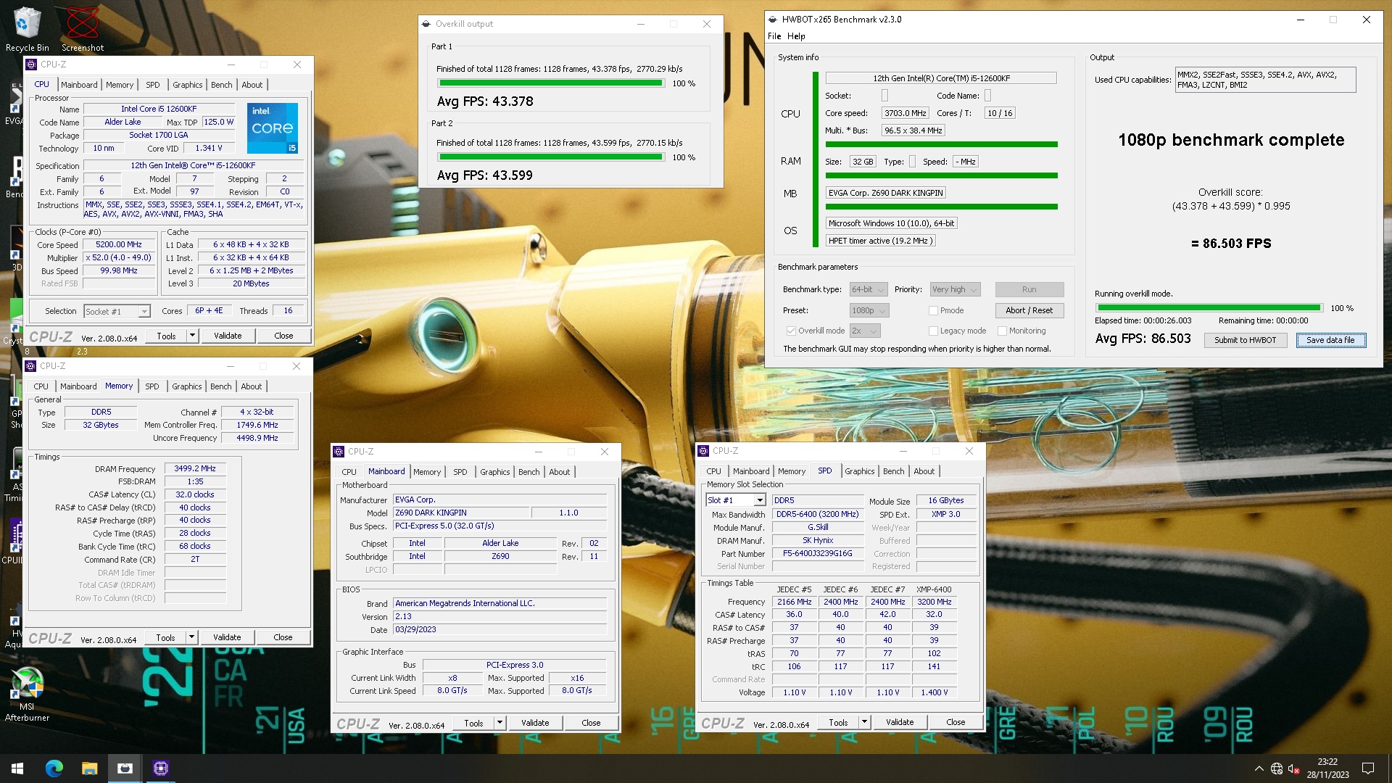Expand Tools dropdown arrow in SPD window
The height and width of the screenshot is (783, 1392).
tap(864, 722)
